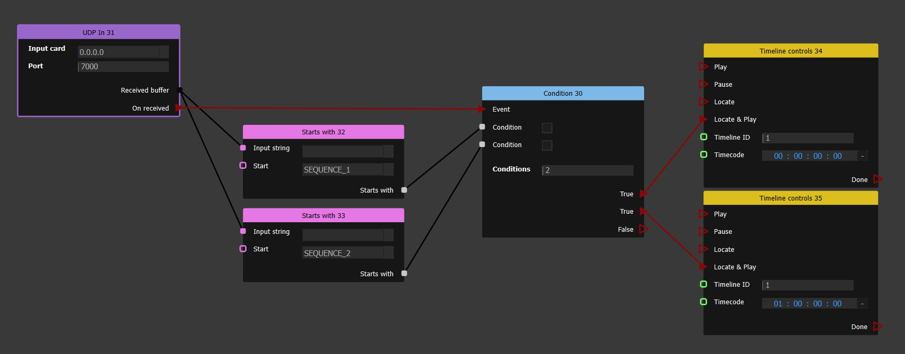Screen dimensions: 905x354
Task: Click the False output pin on Condition 30
Action: pos(644,229)
